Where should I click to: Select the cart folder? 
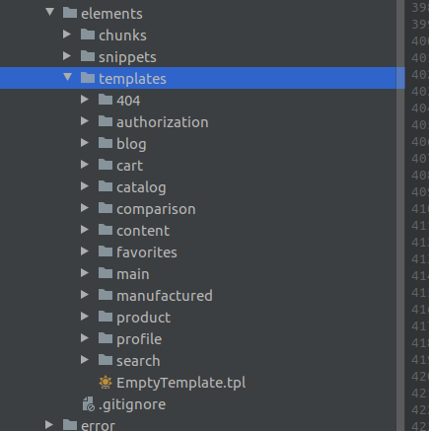coord(129,166)
